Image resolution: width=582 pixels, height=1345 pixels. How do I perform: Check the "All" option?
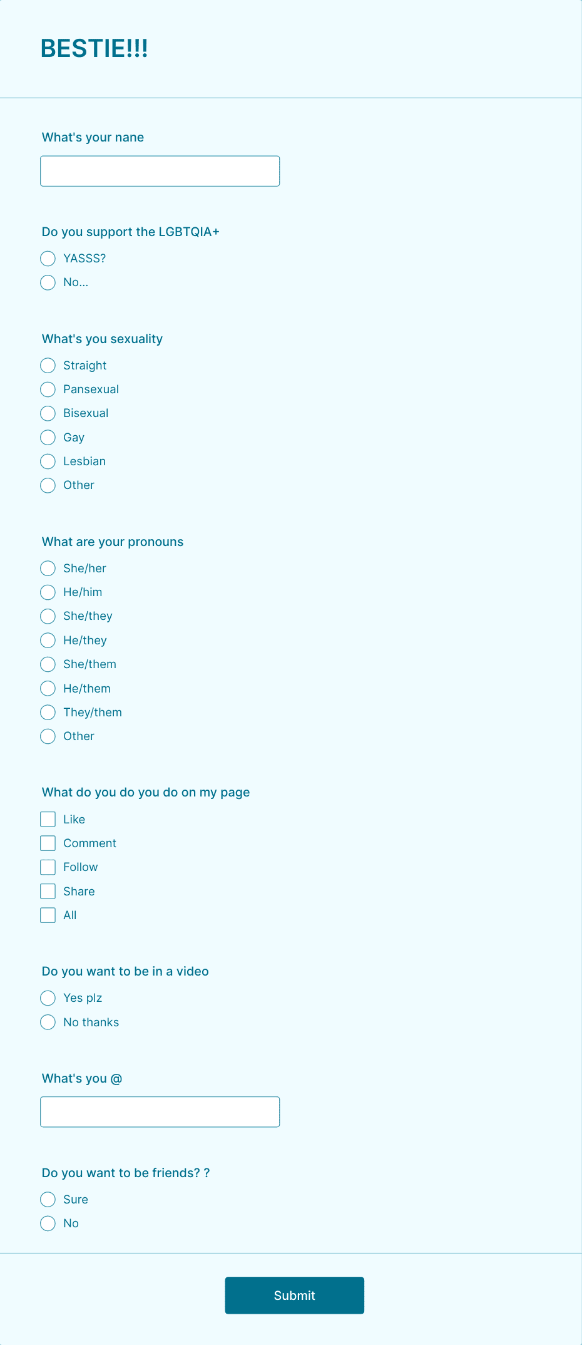coord(48,915)
